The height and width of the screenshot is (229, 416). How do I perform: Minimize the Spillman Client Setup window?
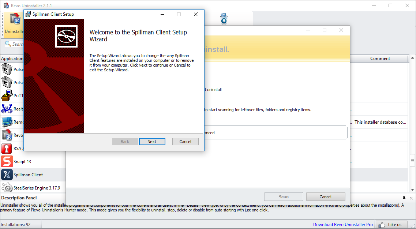[163, 14]
